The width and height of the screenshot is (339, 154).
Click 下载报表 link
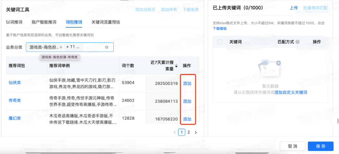(x=191, y=10)
